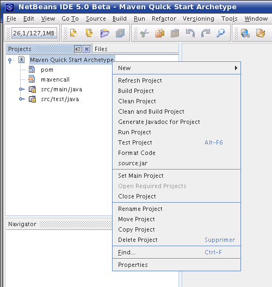Close the Projects panel
Screen dimensions: 272x287
coord(86,49)
